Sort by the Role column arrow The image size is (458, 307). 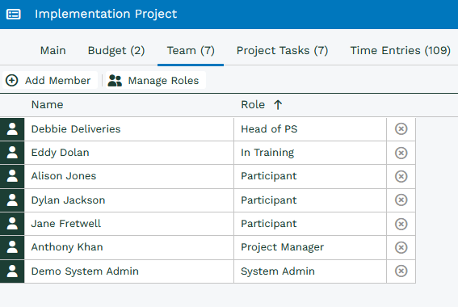[278, 104]
